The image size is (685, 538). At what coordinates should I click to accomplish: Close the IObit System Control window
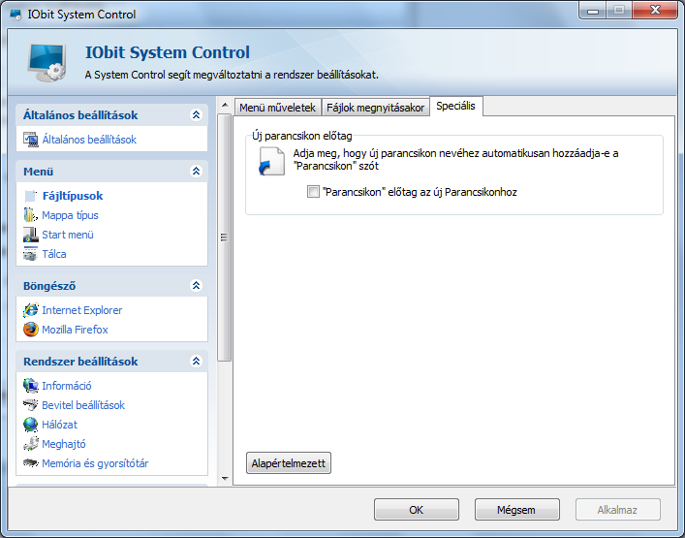click(x=655, y=11)
